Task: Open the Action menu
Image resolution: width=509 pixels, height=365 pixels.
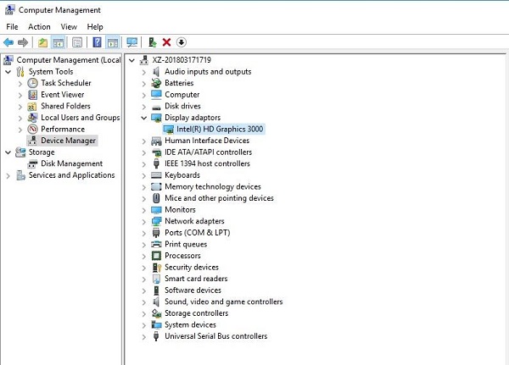Action: click(x=39, y=27)
